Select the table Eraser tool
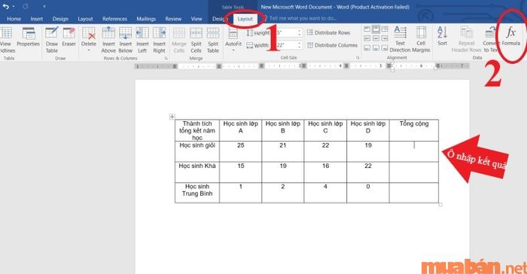Screen dimensions: 527x274 (x=69, y=37)
